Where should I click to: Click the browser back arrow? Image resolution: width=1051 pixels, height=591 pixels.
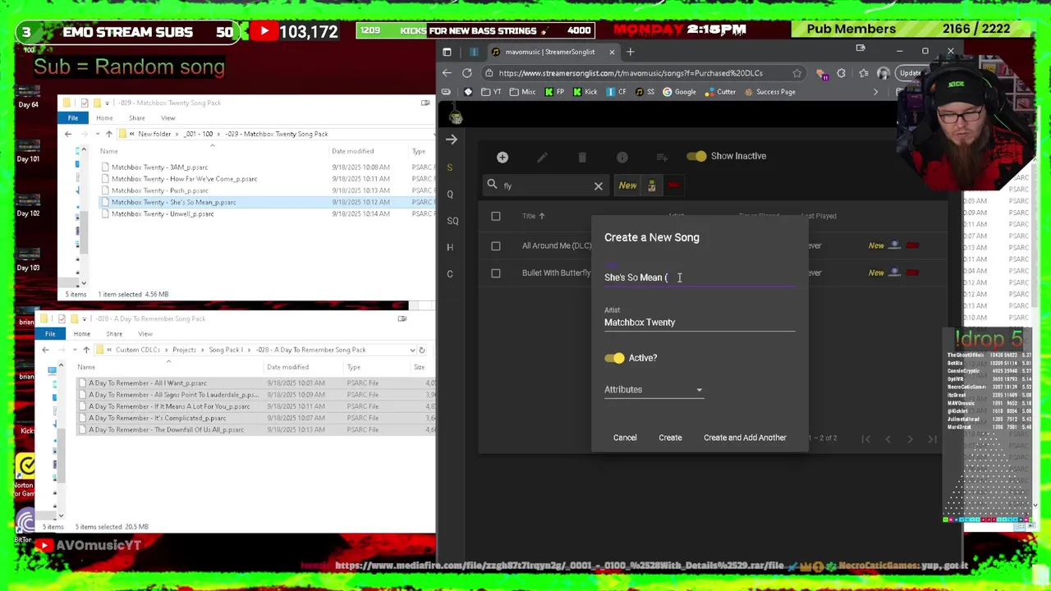447,73
